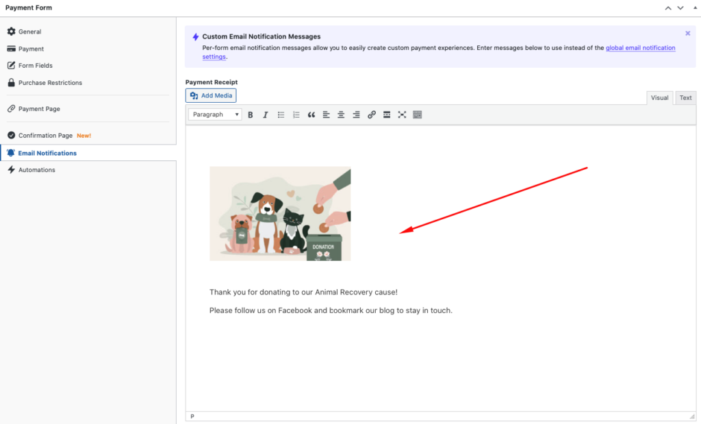Click the Add Media button

[x=211, y=96]
